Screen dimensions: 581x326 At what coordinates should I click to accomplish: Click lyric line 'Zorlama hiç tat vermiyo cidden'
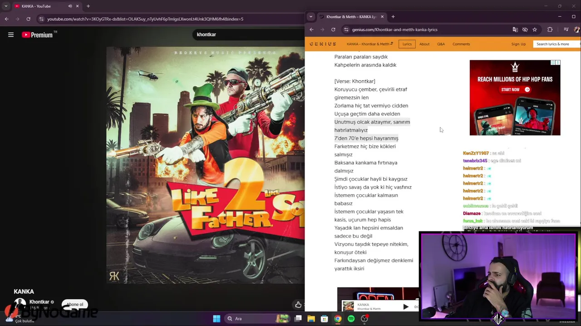(x=371, y=105)
